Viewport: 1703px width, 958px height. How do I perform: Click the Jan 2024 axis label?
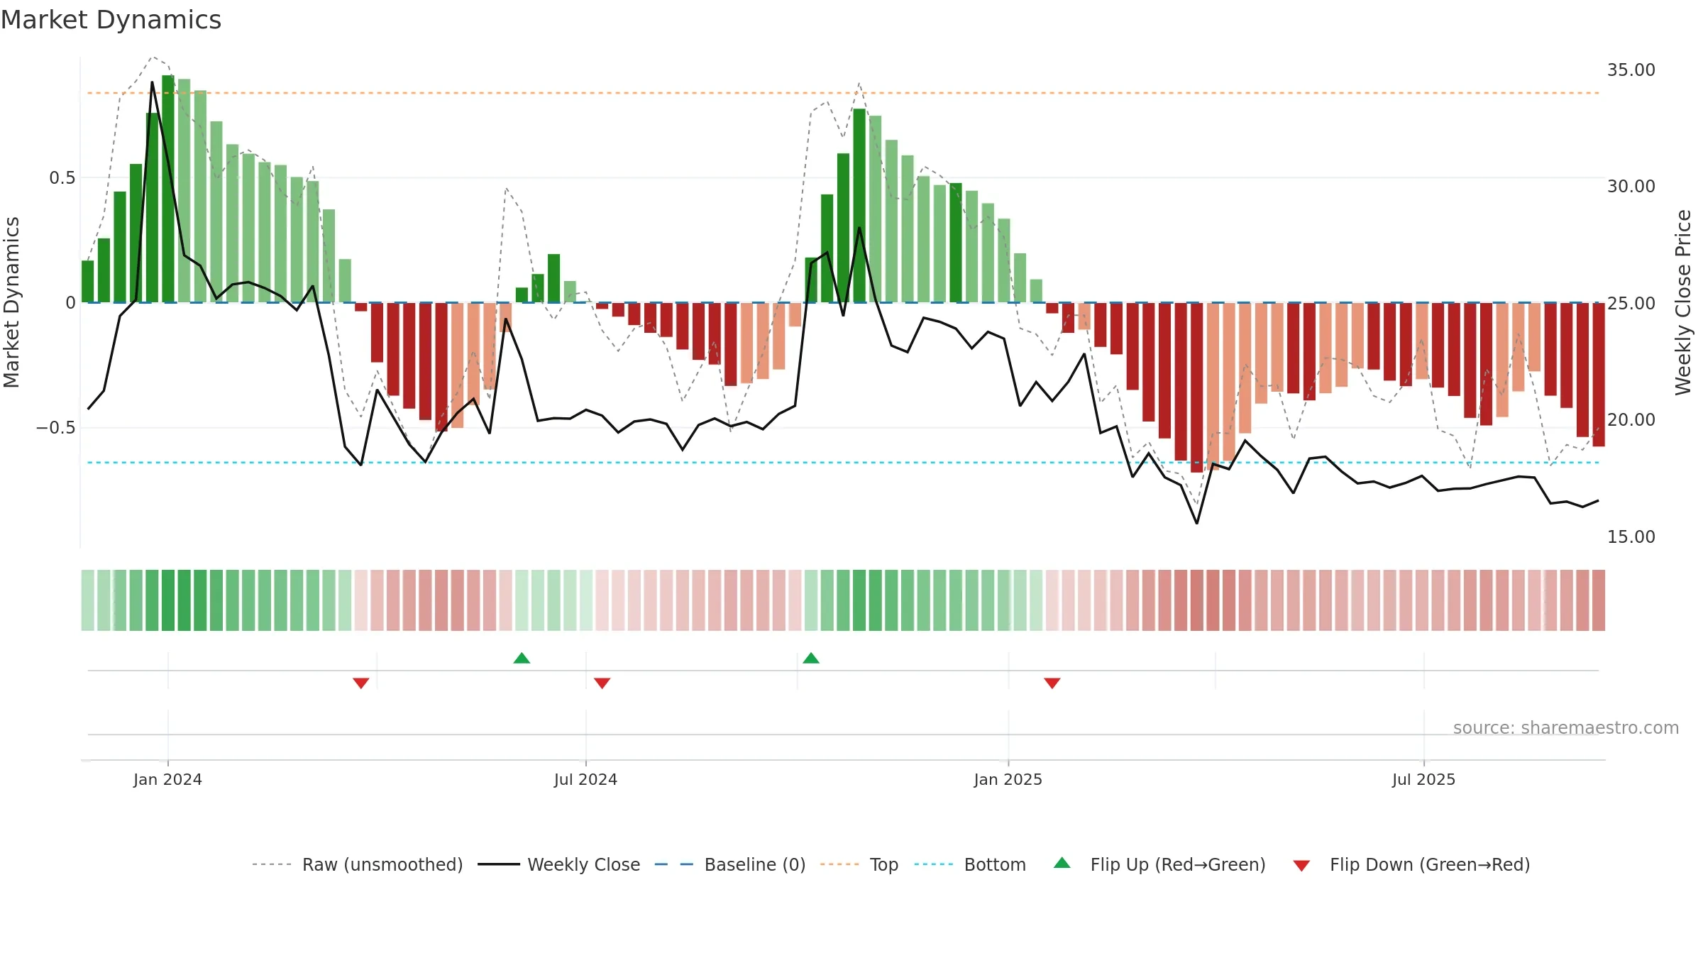[167, 779]
